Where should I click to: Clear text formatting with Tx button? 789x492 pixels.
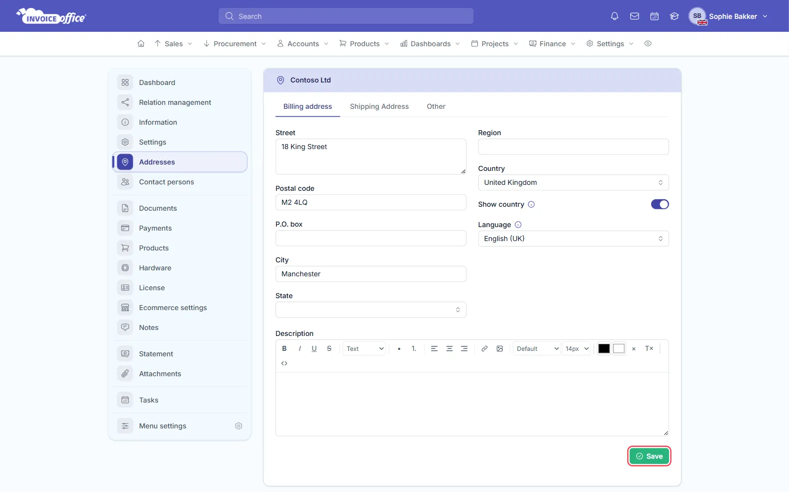point(649,348)
